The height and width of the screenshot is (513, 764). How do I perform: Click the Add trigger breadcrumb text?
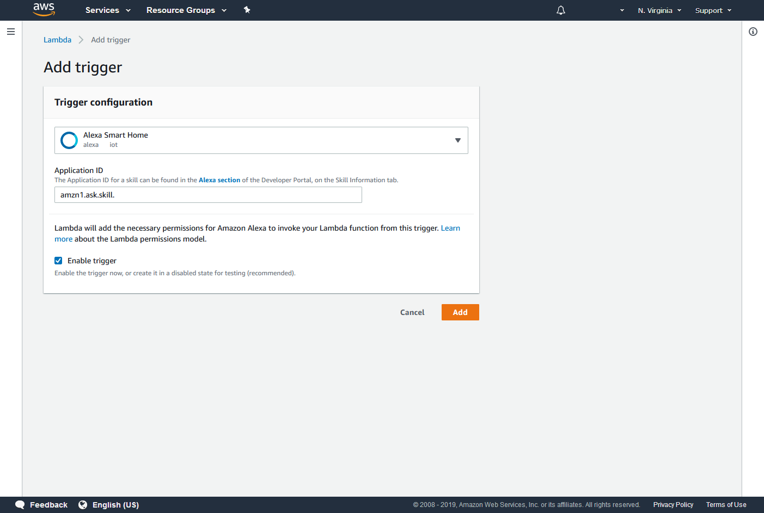(111, 40)
